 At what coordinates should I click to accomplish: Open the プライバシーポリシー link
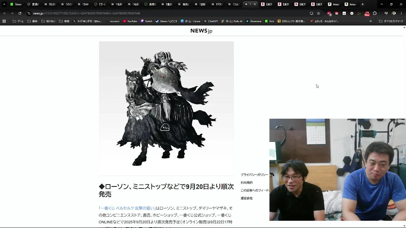click(254, 175)
